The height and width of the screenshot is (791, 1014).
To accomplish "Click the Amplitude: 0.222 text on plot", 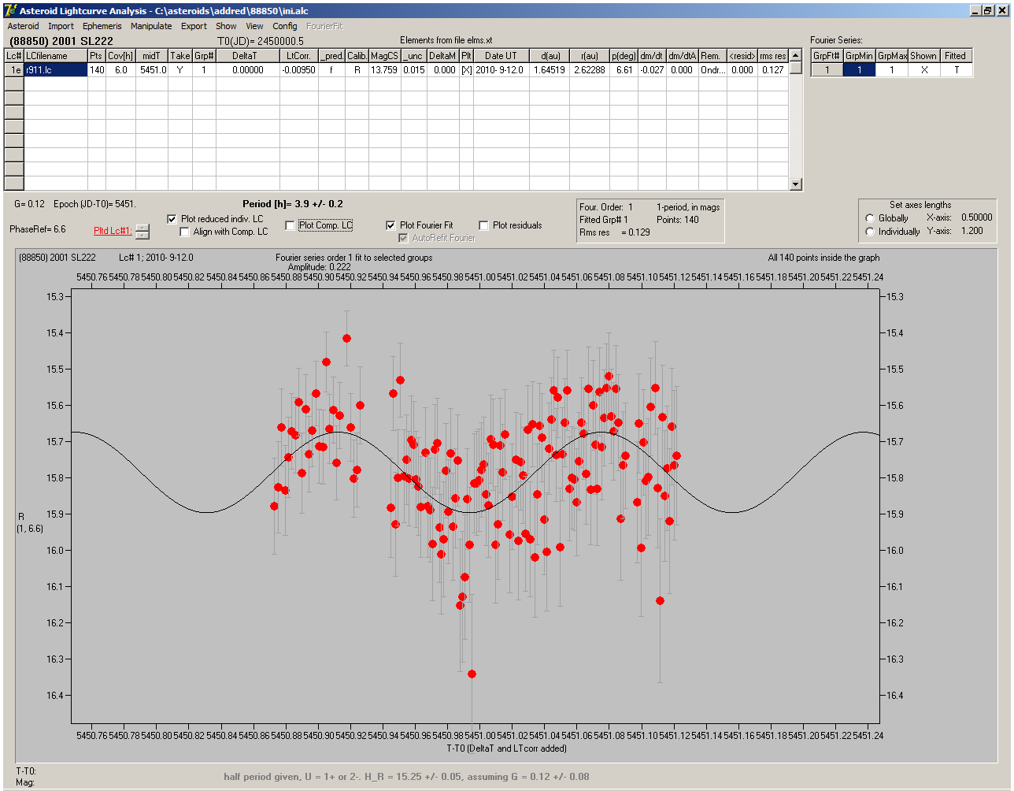I will (319, 267).
